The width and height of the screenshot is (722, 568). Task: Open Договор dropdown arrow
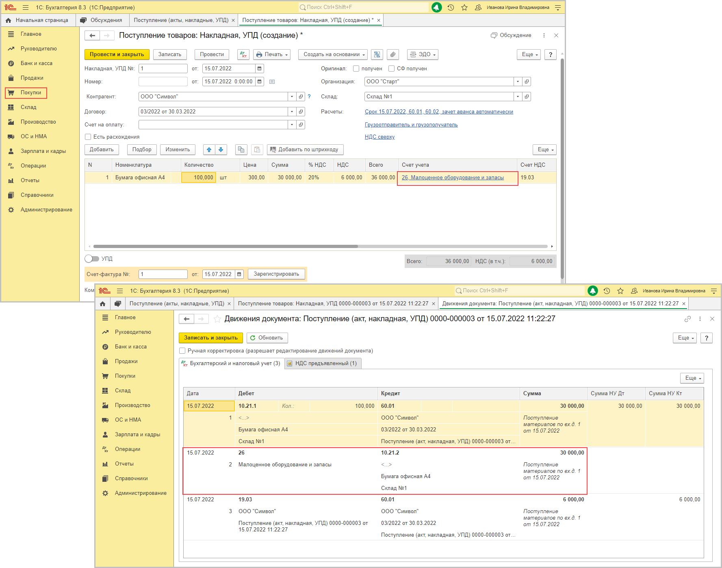click(292, 112)
